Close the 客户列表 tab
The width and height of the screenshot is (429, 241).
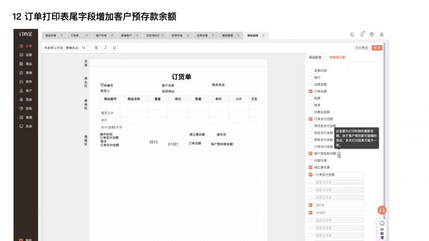(112, 35)
